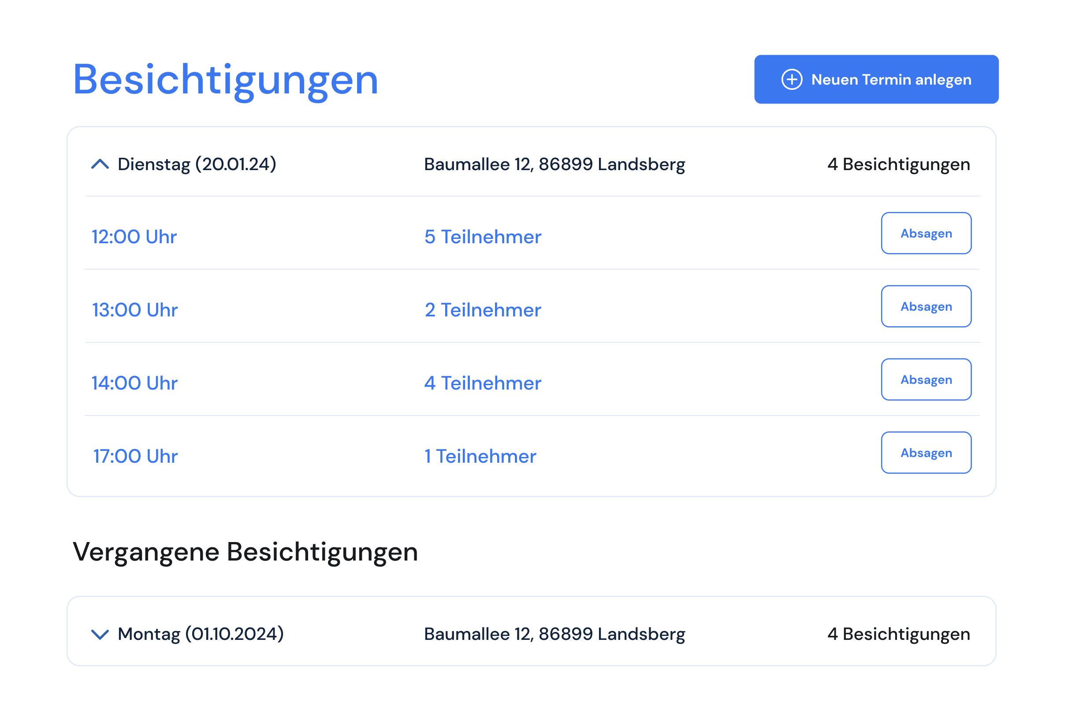Viewport: 1090px width, 728px height.
Task: Open the 13:00 Uhr time link
Action: pos(134,310)
